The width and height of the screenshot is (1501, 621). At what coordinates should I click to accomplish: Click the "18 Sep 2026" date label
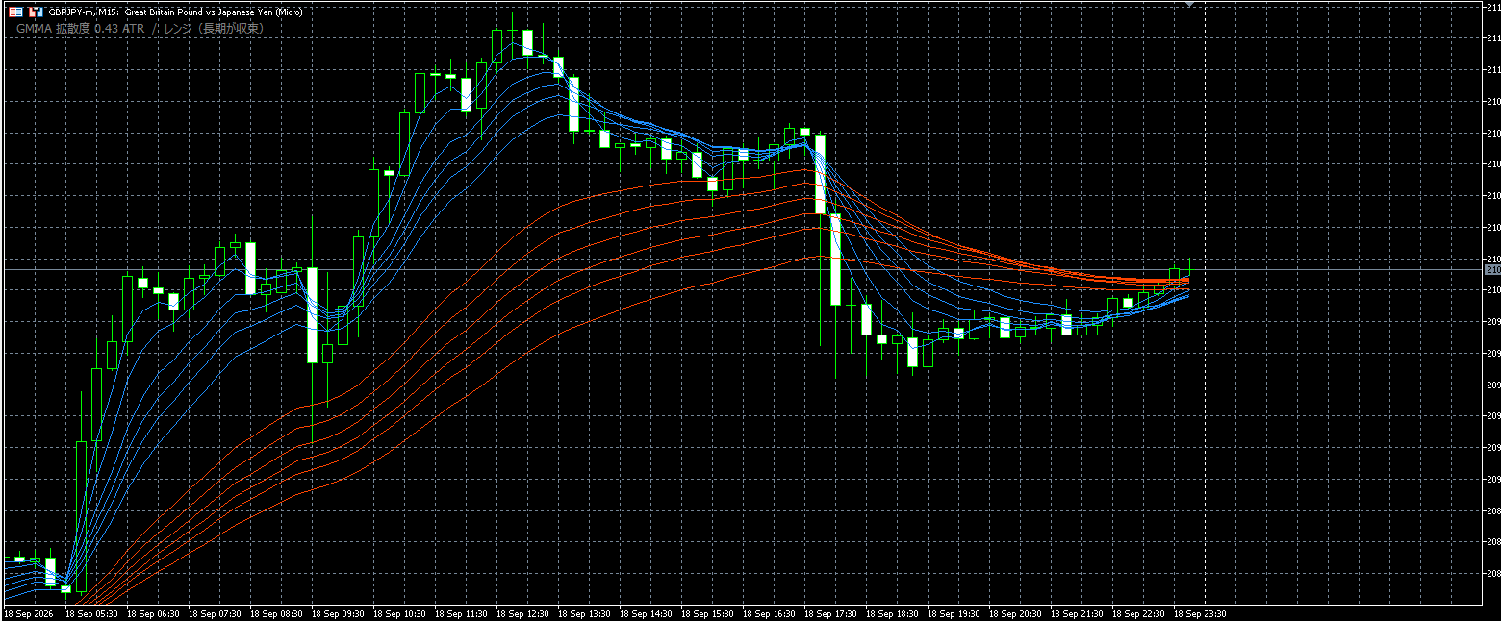[x=29, y=613]
